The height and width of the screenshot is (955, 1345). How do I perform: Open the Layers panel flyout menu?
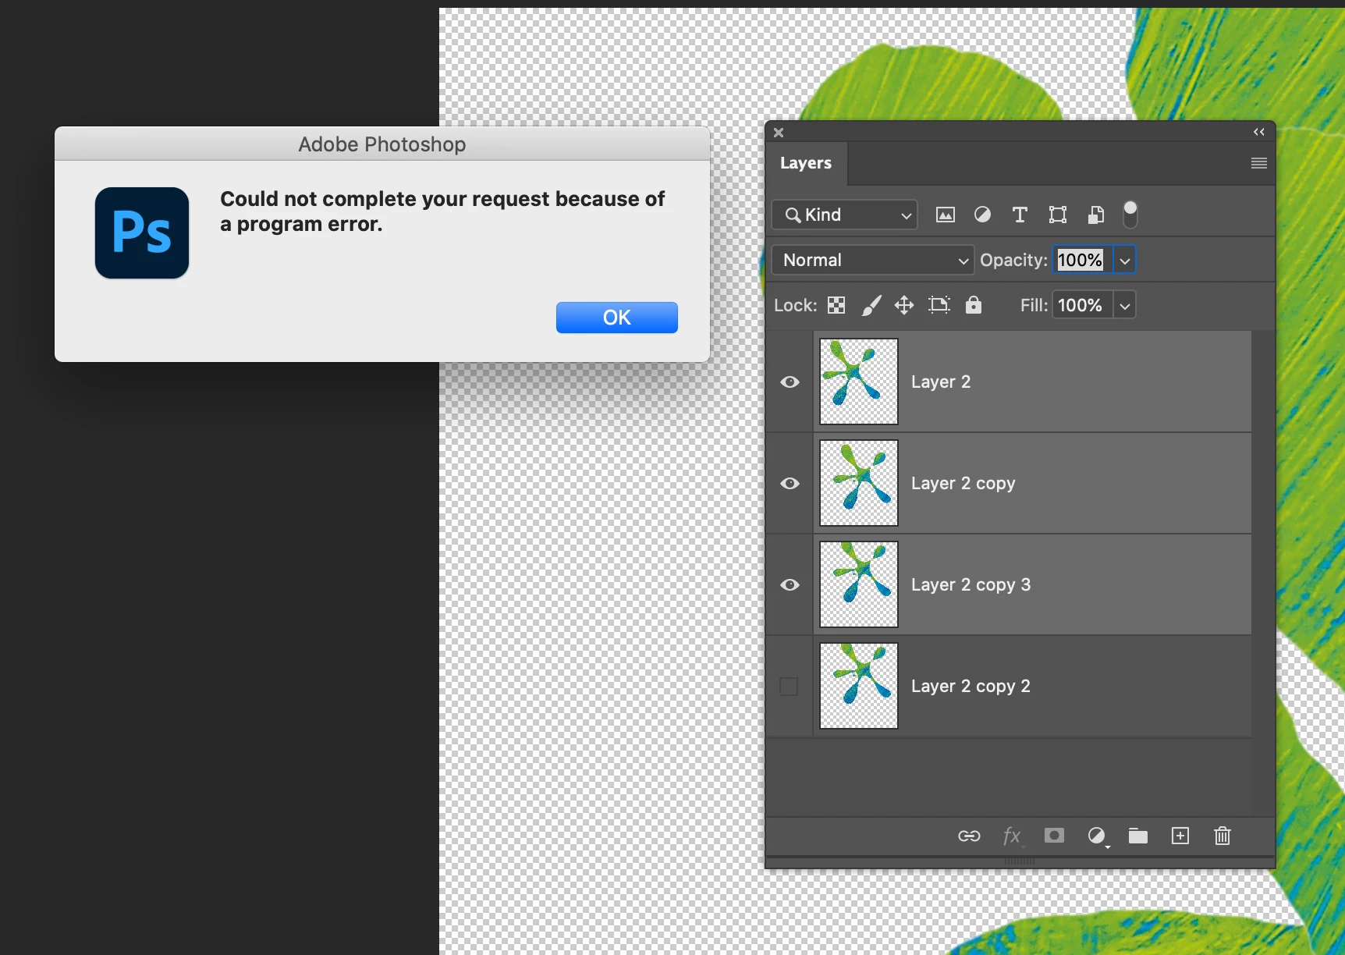coord(1258,163)
